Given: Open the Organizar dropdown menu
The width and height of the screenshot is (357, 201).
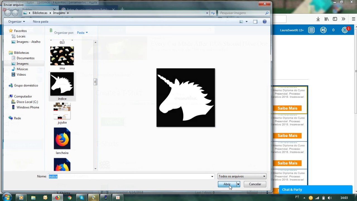Looking at the screenshot, I should (x=16, y=21).
